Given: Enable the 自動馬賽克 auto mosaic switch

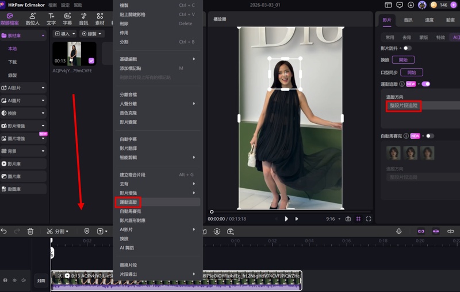Looking at the screenshot, I should pos(430,136).
